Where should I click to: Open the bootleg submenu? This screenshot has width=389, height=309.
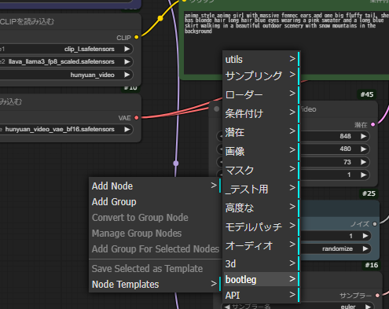261,279
